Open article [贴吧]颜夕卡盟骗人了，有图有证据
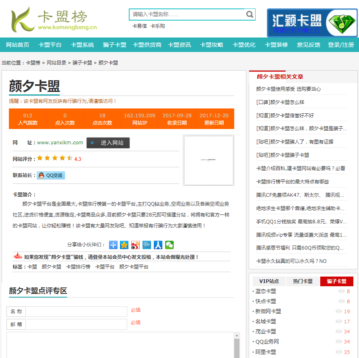Image resolution: width=359 pixels, height=358 pixels. (x=295, y=142)
